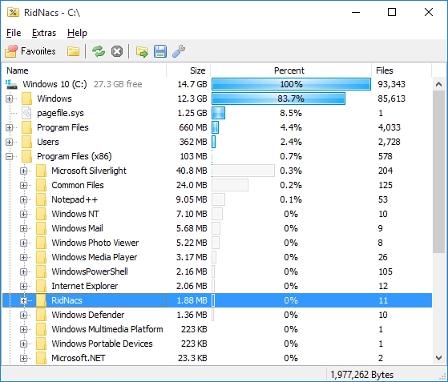
Task: Click the RidNacs app icon in title bar
Action: pos(13,12)
